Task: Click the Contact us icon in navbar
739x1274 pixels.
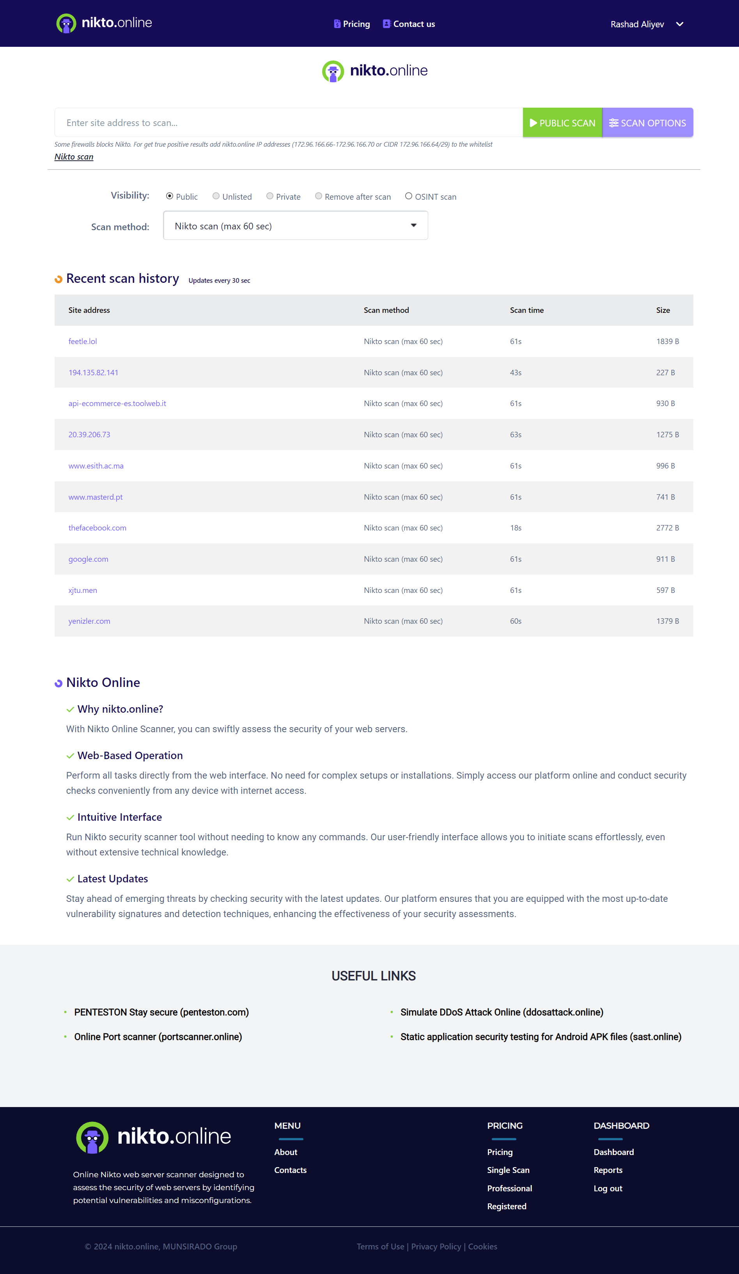Action: click(x=387, y=24)
